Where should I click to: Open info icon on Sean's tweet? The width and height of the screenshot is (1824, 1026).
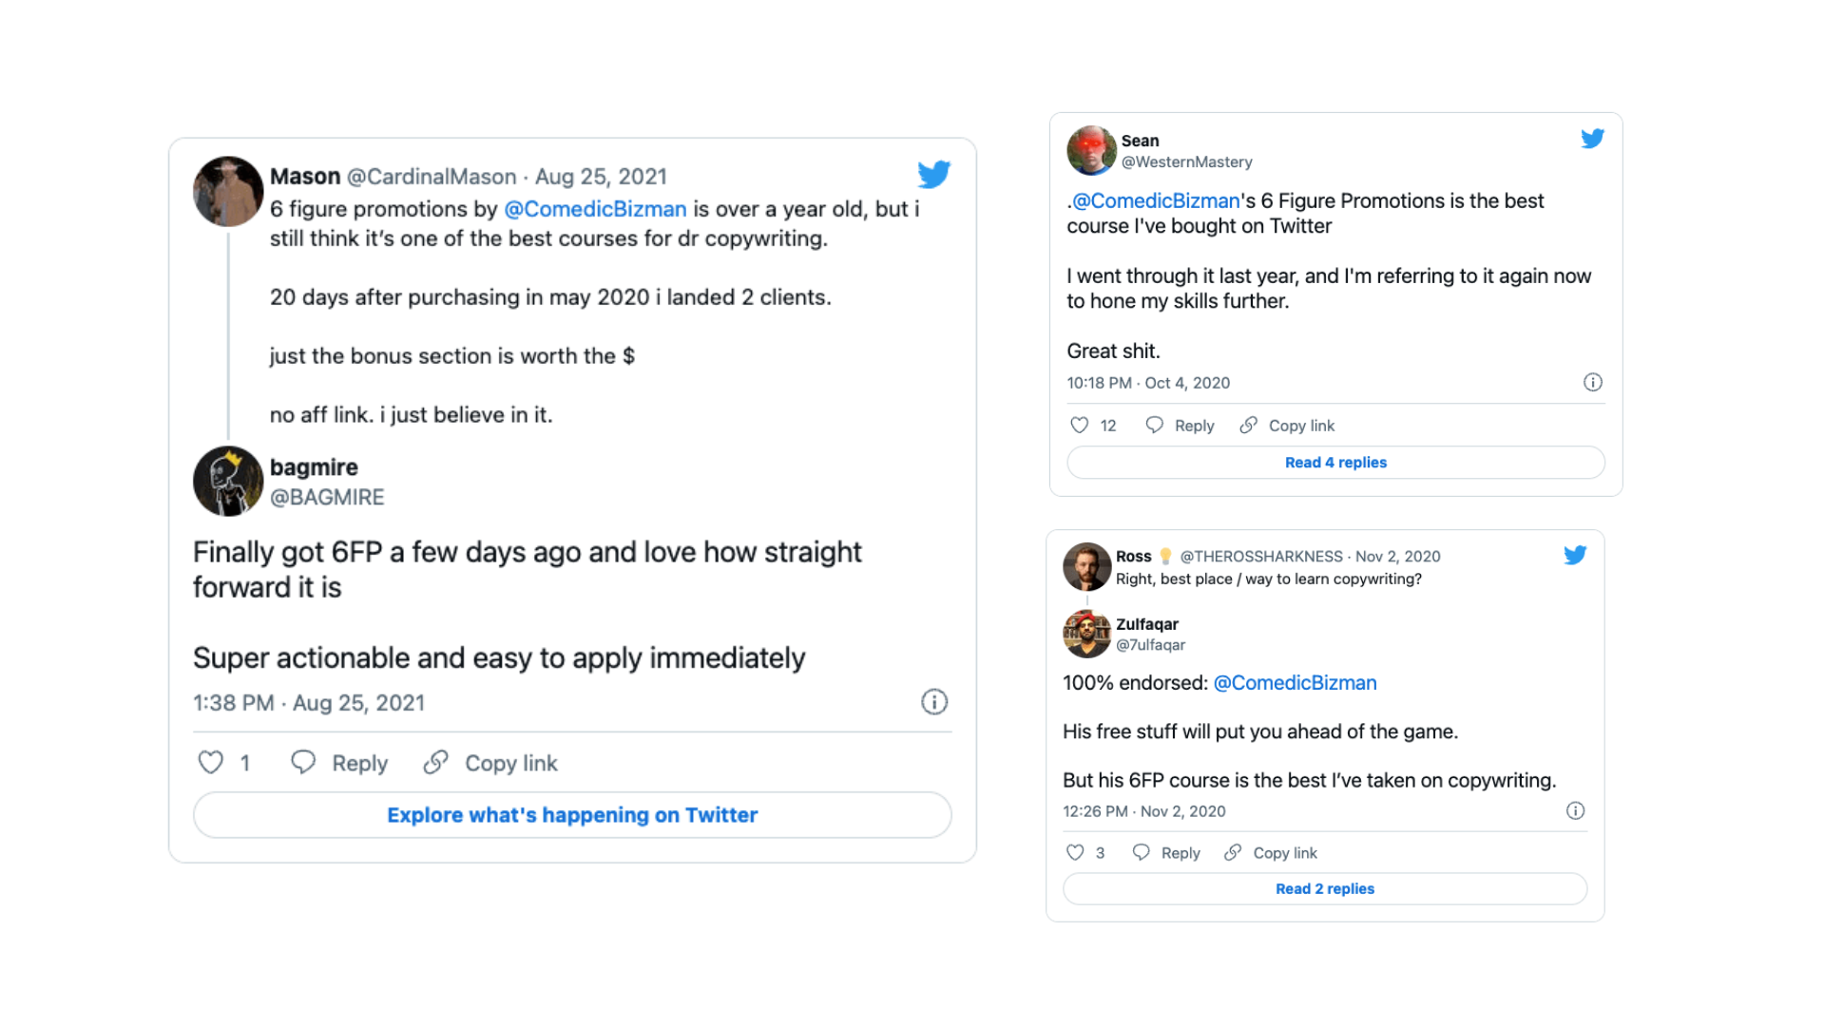[x=1592, y=383]
